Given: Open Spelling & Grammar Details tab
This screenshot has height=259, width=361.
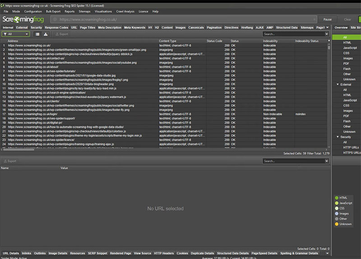Looking at the screenshot, I should (x=299, y=253).
